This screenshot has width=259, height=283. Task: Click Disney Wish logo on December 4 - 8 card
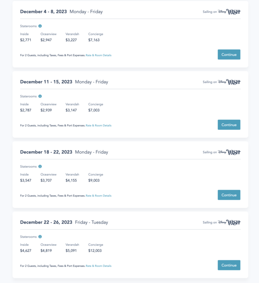coord(229,12)
